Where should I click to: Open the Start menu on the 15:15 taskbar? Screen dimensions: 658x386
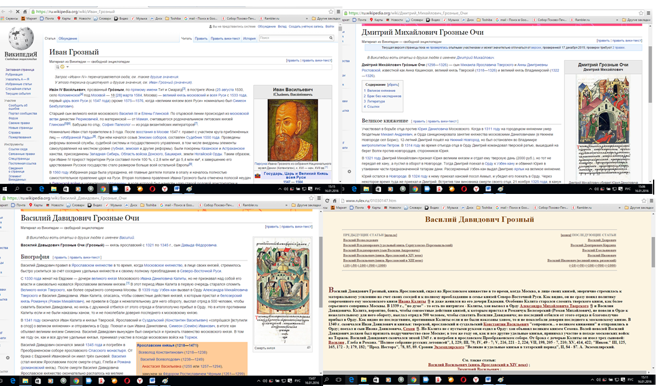point(5,190)
